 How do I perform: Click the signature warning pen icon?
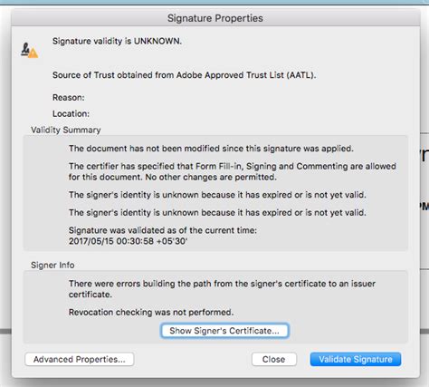pyautogui.click(x=29, y=50)
